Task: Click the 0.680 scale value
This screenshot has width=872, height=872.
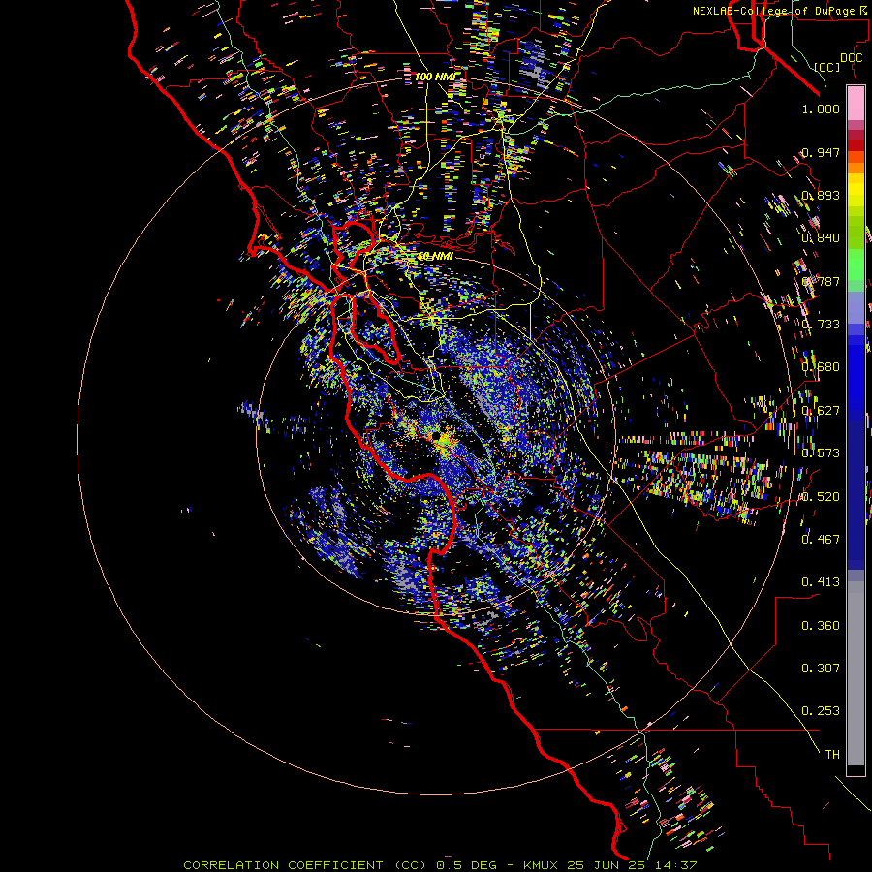Action: [x=821, y=367]
